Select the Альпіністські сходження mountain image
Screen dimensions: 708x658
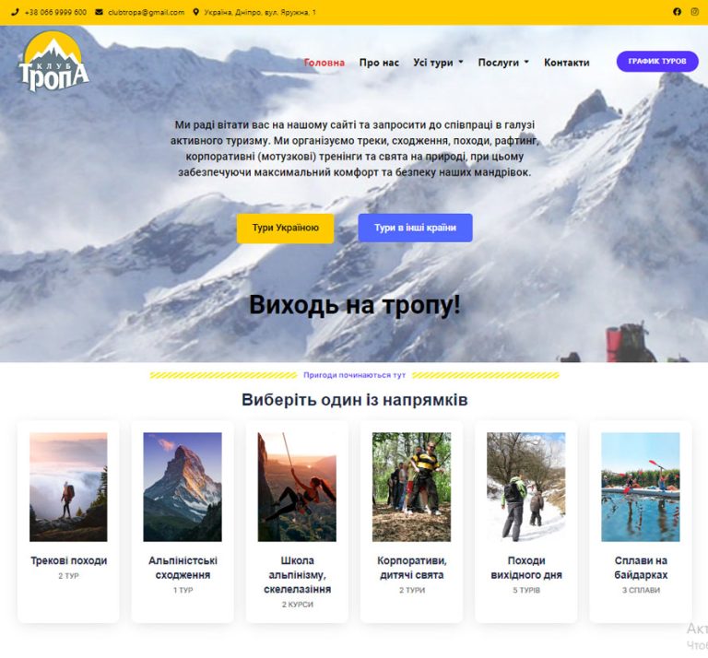183,487
